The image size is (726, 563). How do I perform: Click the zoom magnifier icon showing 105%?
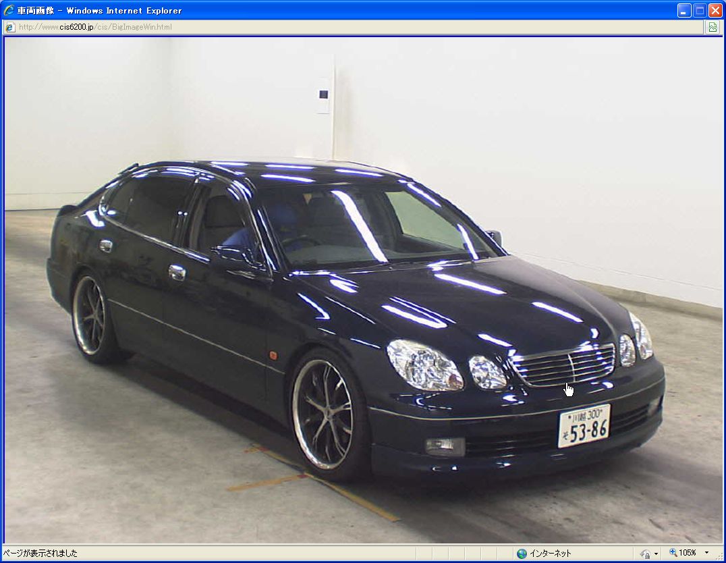673,553
